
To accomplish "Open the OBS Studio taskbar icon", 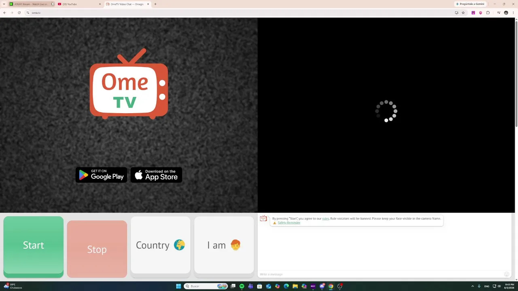I will pyautogui.click(x=340, y=286).
